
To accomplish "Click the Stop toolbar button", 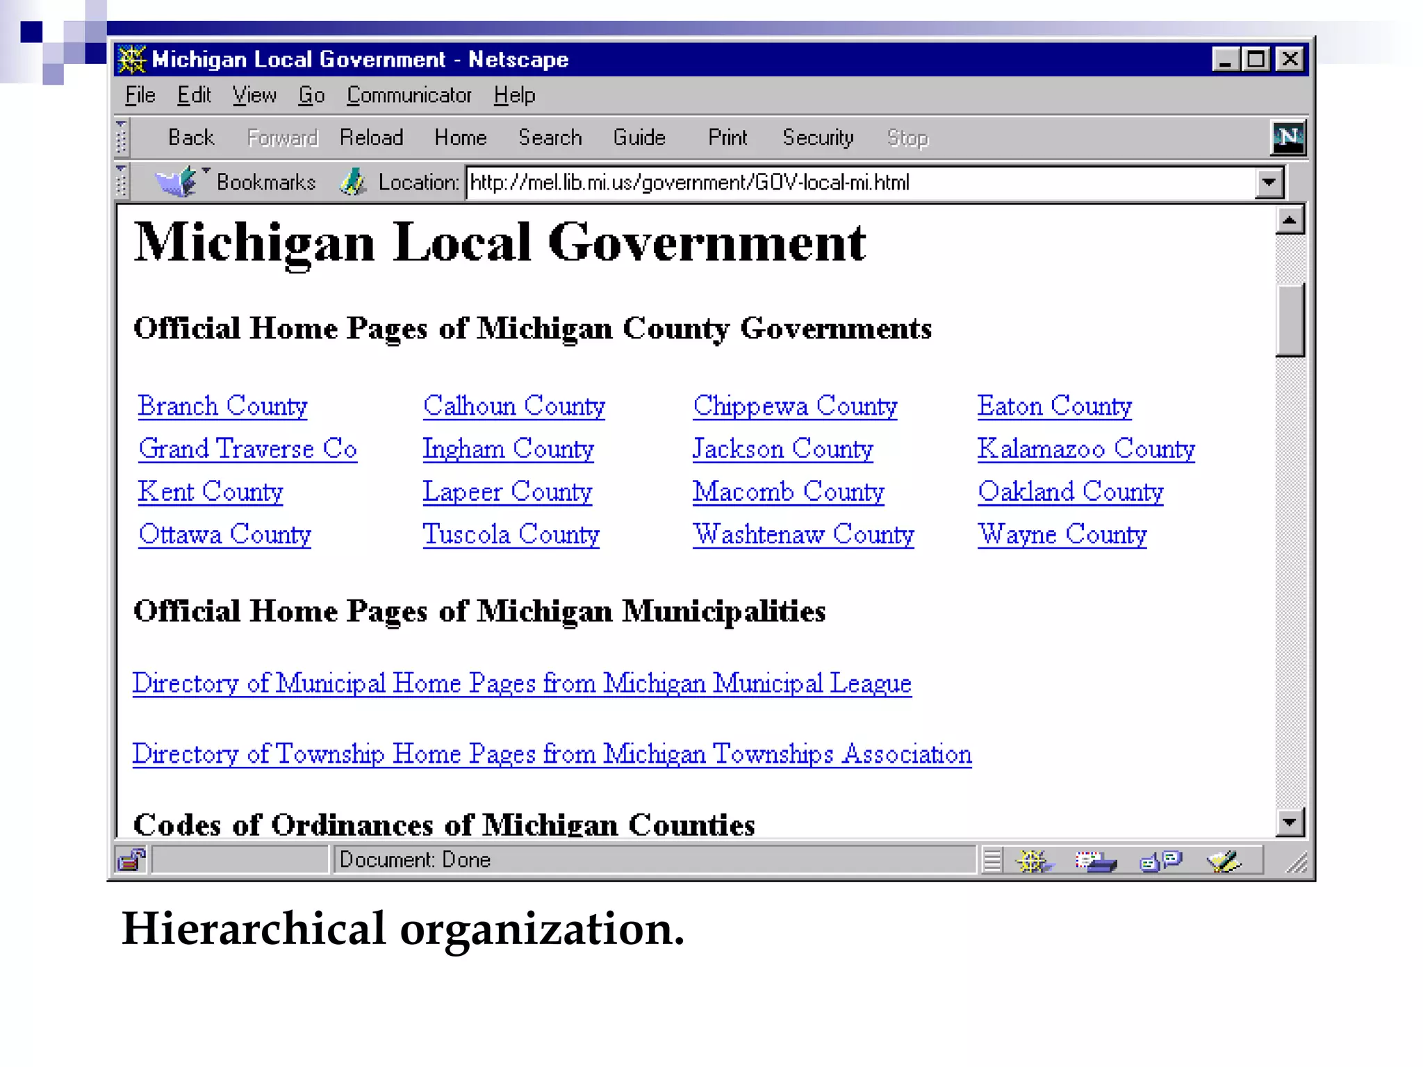I will (907, 138).
